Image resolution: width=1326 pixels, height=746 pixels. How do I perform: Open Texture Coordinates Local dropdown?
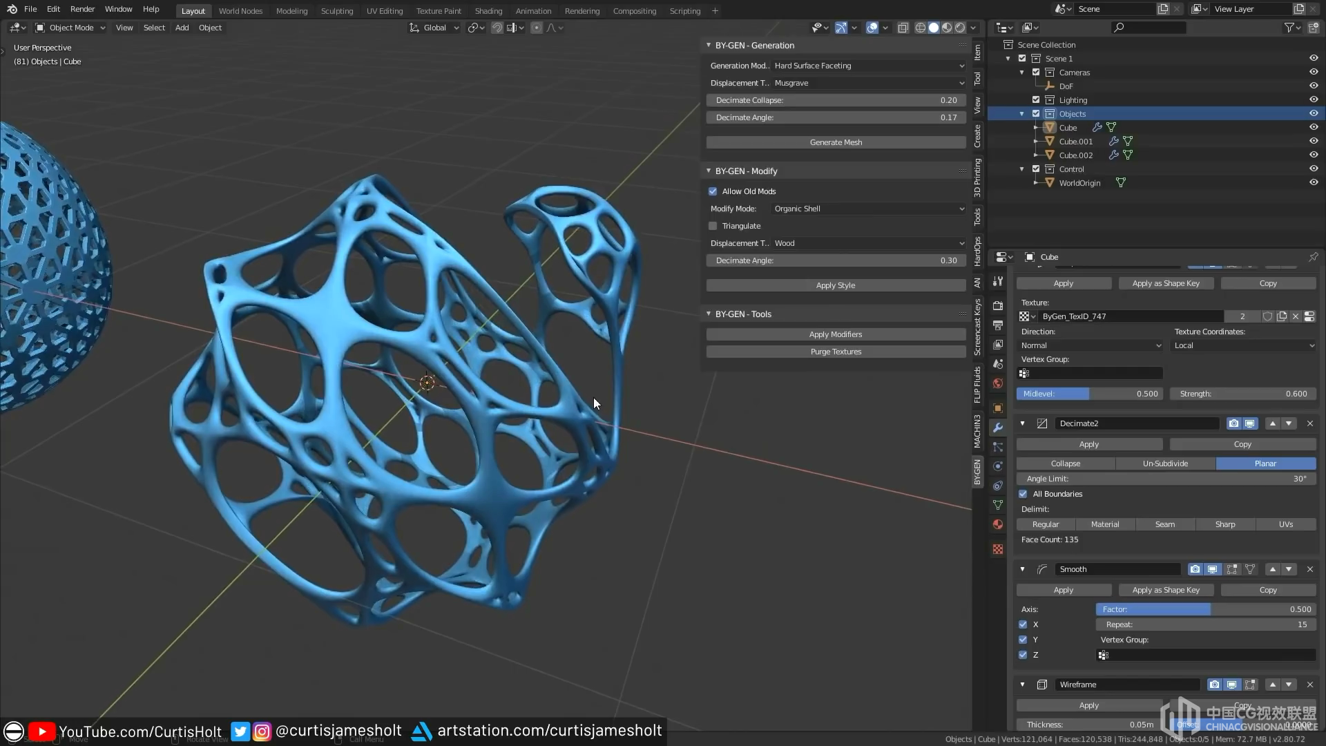(x=1244, y=345)
